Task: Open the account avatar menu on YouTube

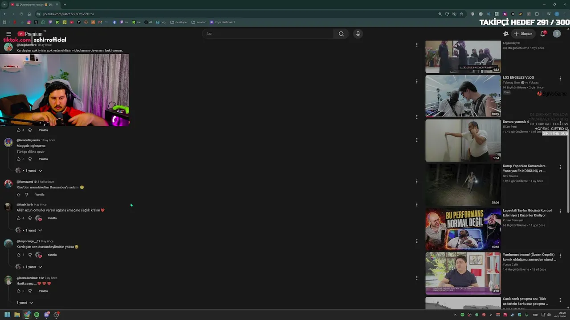Action: click(x=557, y=34)
